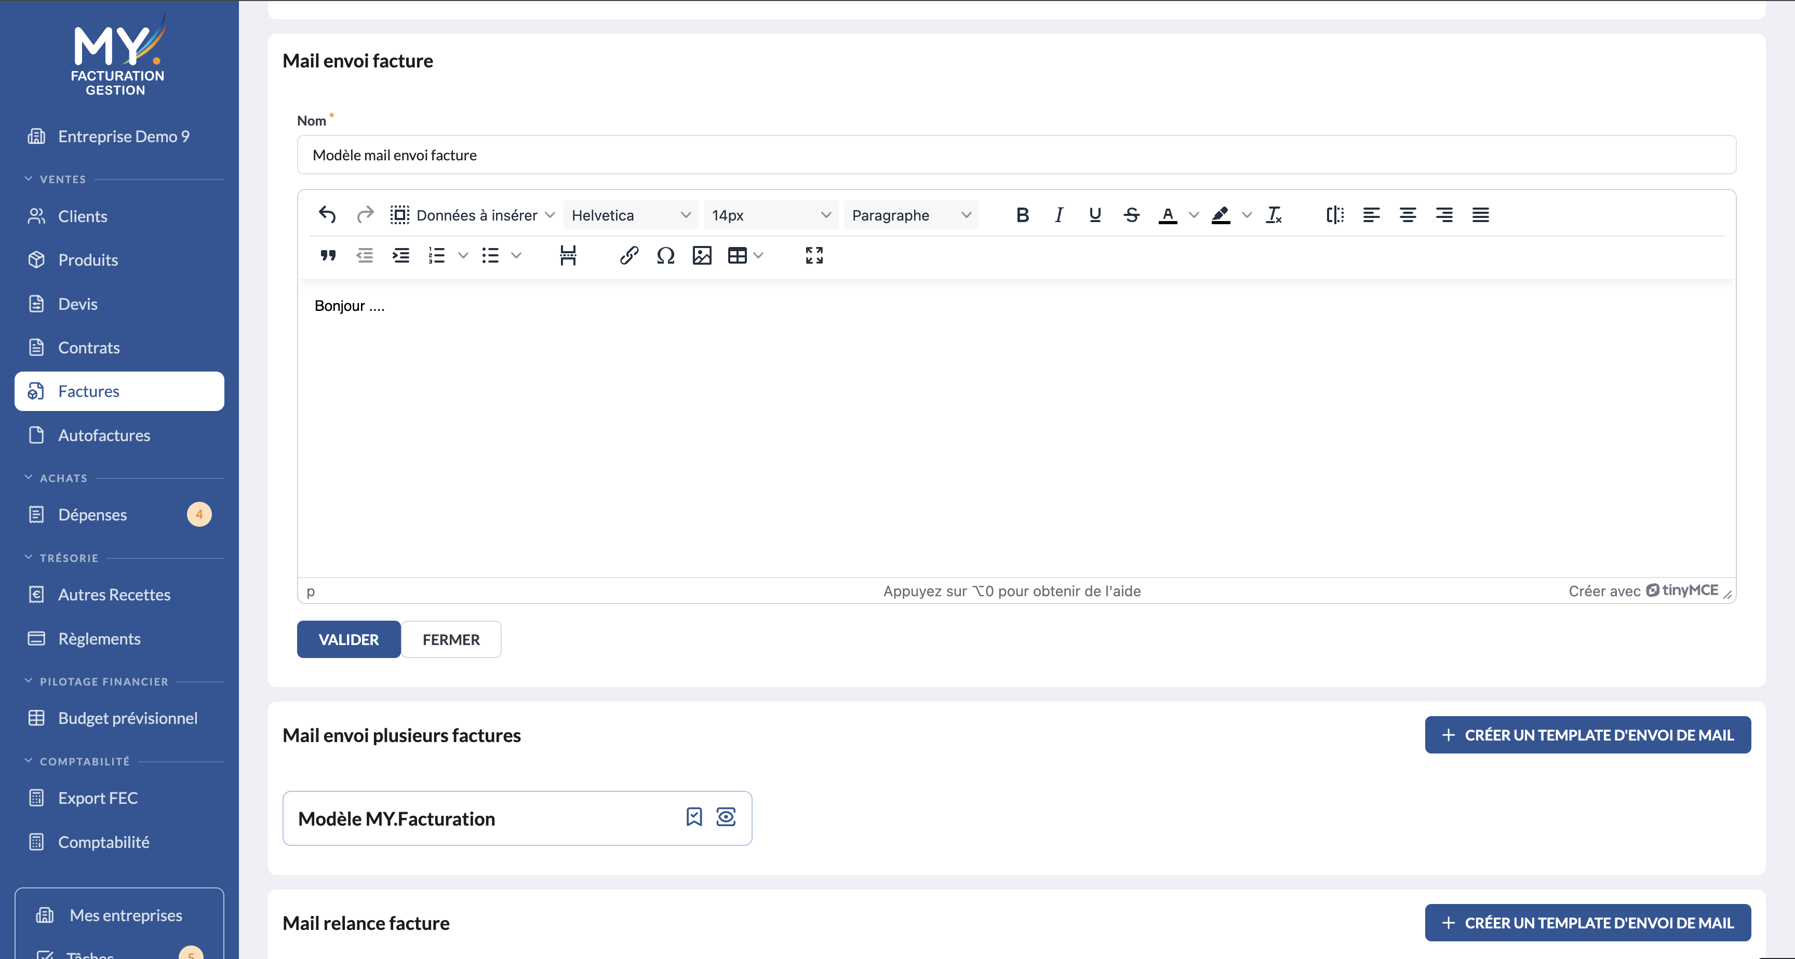Open the table insert menu
Screen dimensions: 1795x959
tap(745, 256)
